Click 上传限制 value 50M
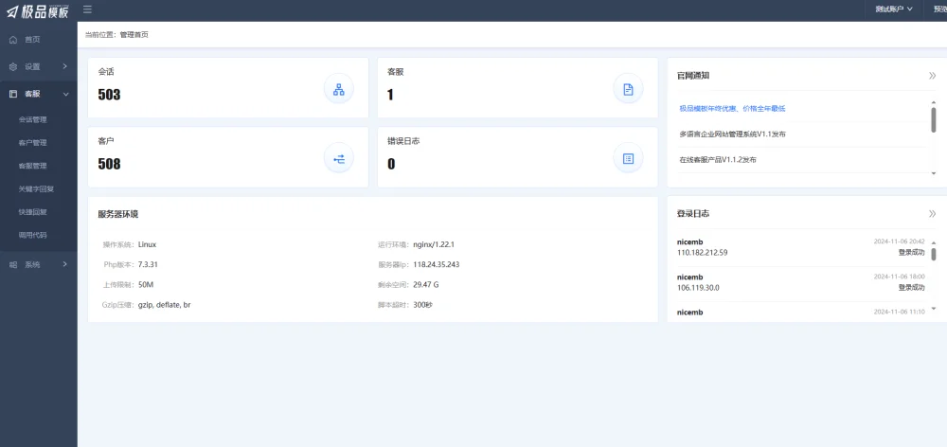 coord(146,284)
